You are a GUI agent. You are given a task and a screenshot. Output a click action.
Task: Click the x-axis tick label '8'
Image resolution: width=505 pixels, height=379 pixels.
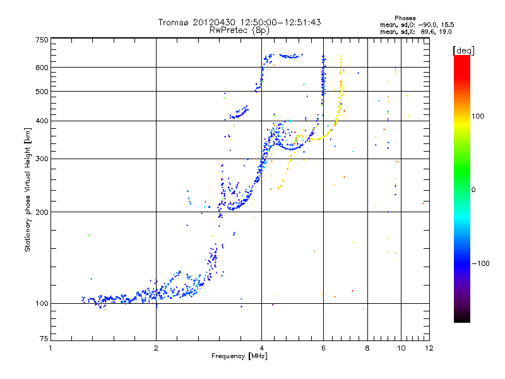click(x=367, y=348)
